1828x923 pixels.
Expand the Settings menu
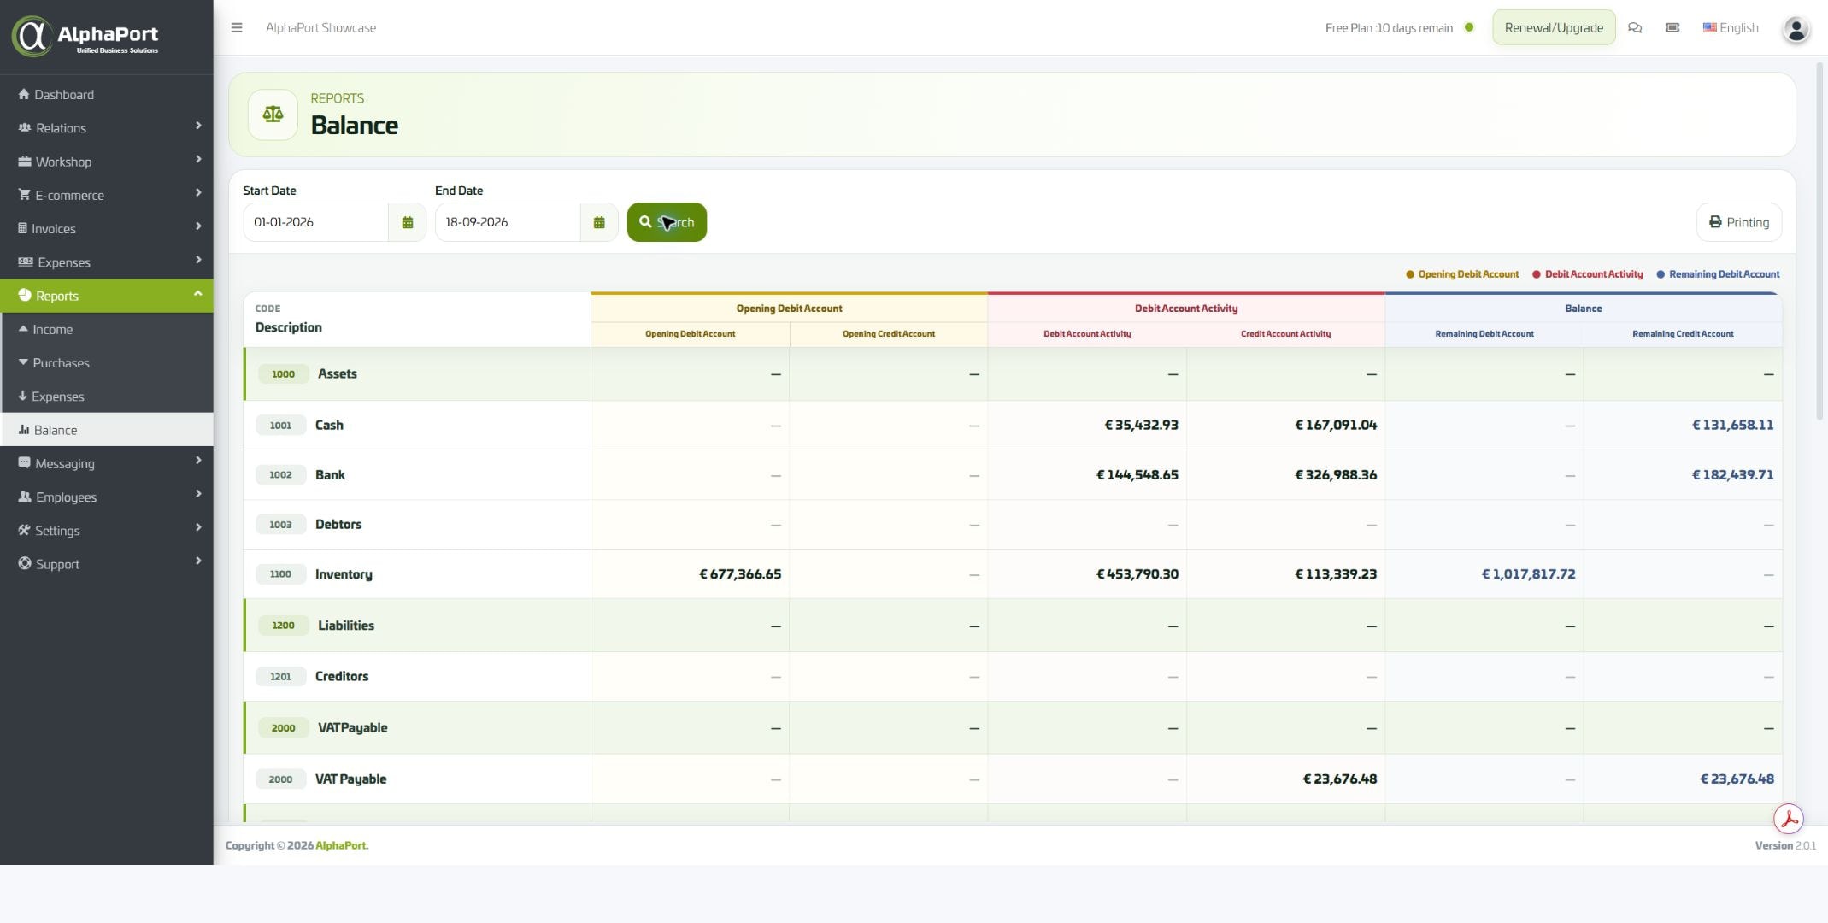pos(107,530)
